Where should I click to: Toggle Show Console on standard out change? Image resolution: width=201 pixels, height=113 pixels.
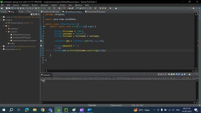tap(177, 74)
